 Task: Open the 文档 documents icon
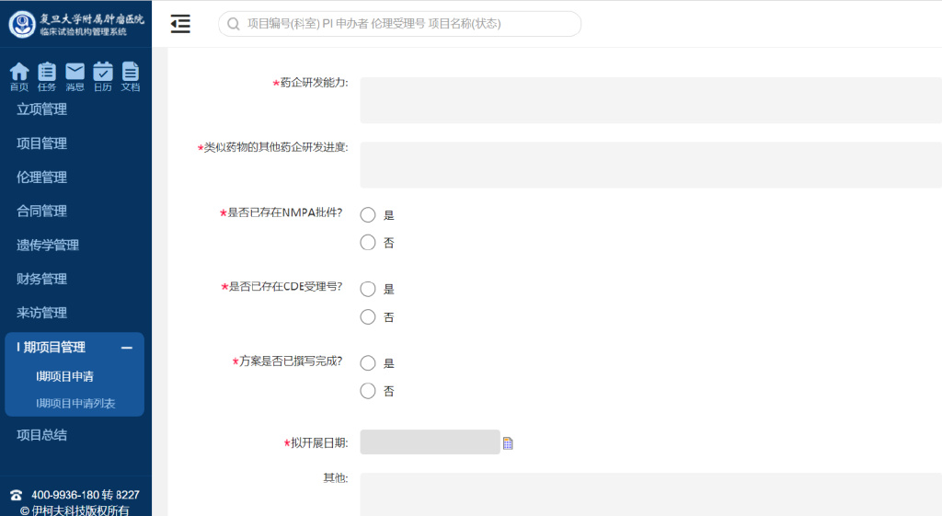(131, 74)
